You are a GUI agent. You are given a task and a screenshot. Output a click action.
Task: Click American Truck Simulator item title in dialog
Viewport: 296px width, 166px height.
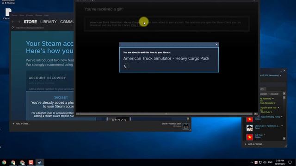[x=166, y=59]
